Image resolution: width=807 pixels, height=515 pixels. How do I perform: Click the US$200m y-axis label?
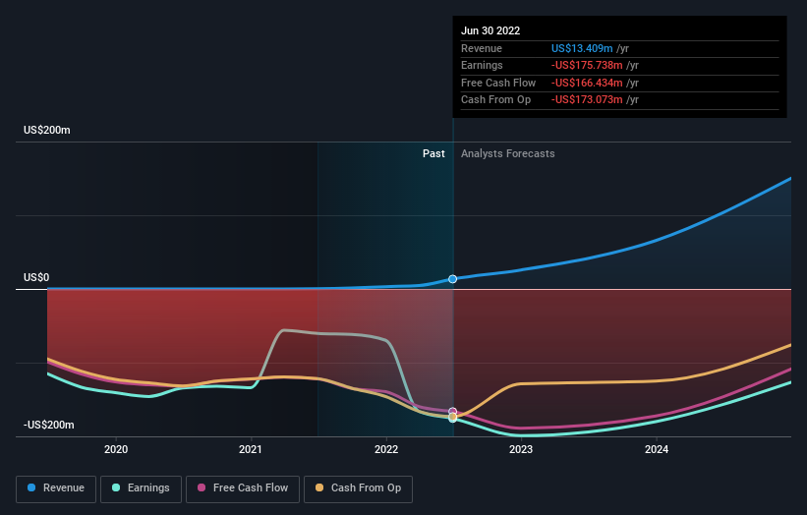coord(47,130)
